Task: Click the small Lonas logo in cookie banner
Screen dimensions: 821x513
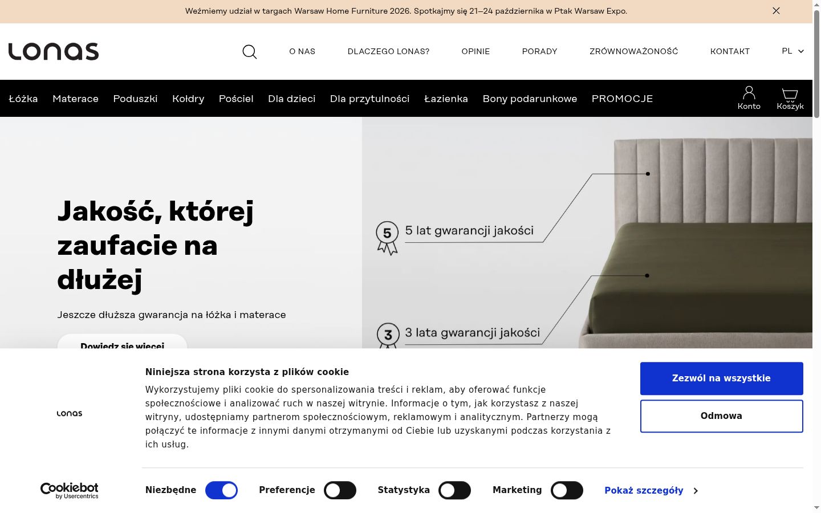Action: (70, 413)
